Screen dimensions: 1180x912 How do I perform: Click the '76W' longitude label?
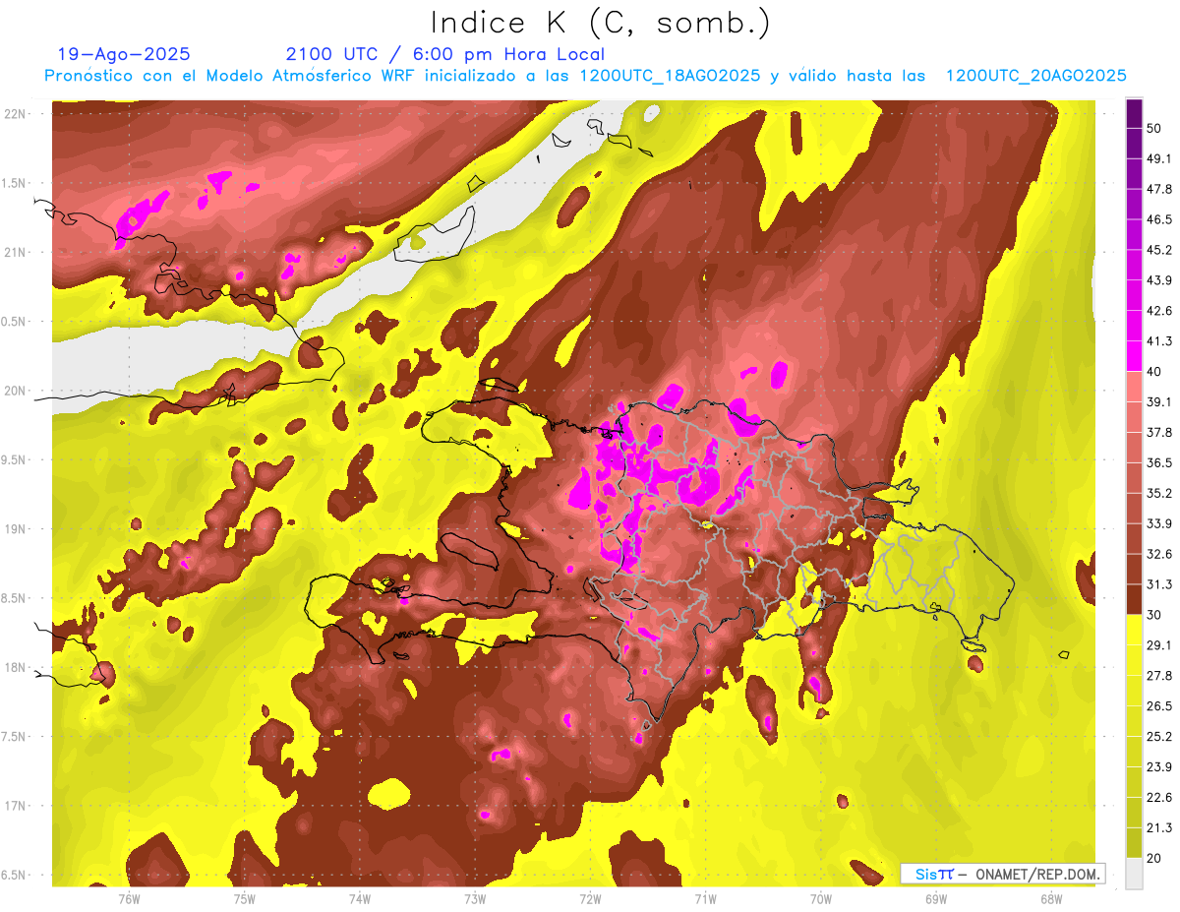tap(129, 899)
